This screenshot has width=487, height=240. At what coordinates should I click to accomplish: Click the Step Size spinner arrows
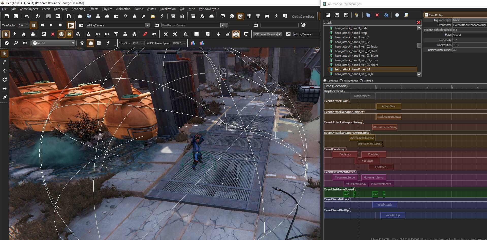pos(142,43)
